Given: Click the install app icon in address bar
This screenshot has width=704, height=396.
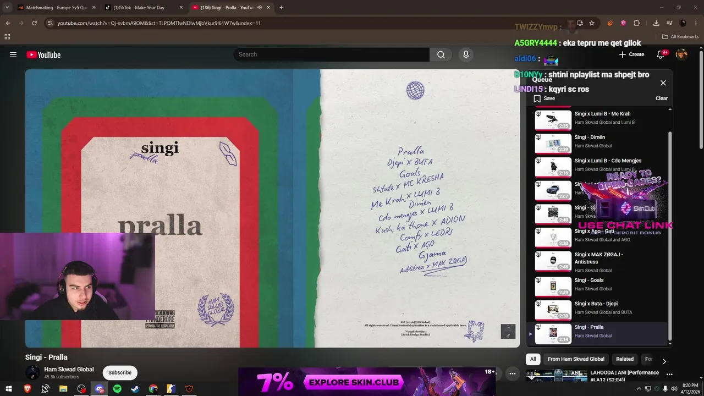Looking at the screenshot, I should [x=580, y=23].
